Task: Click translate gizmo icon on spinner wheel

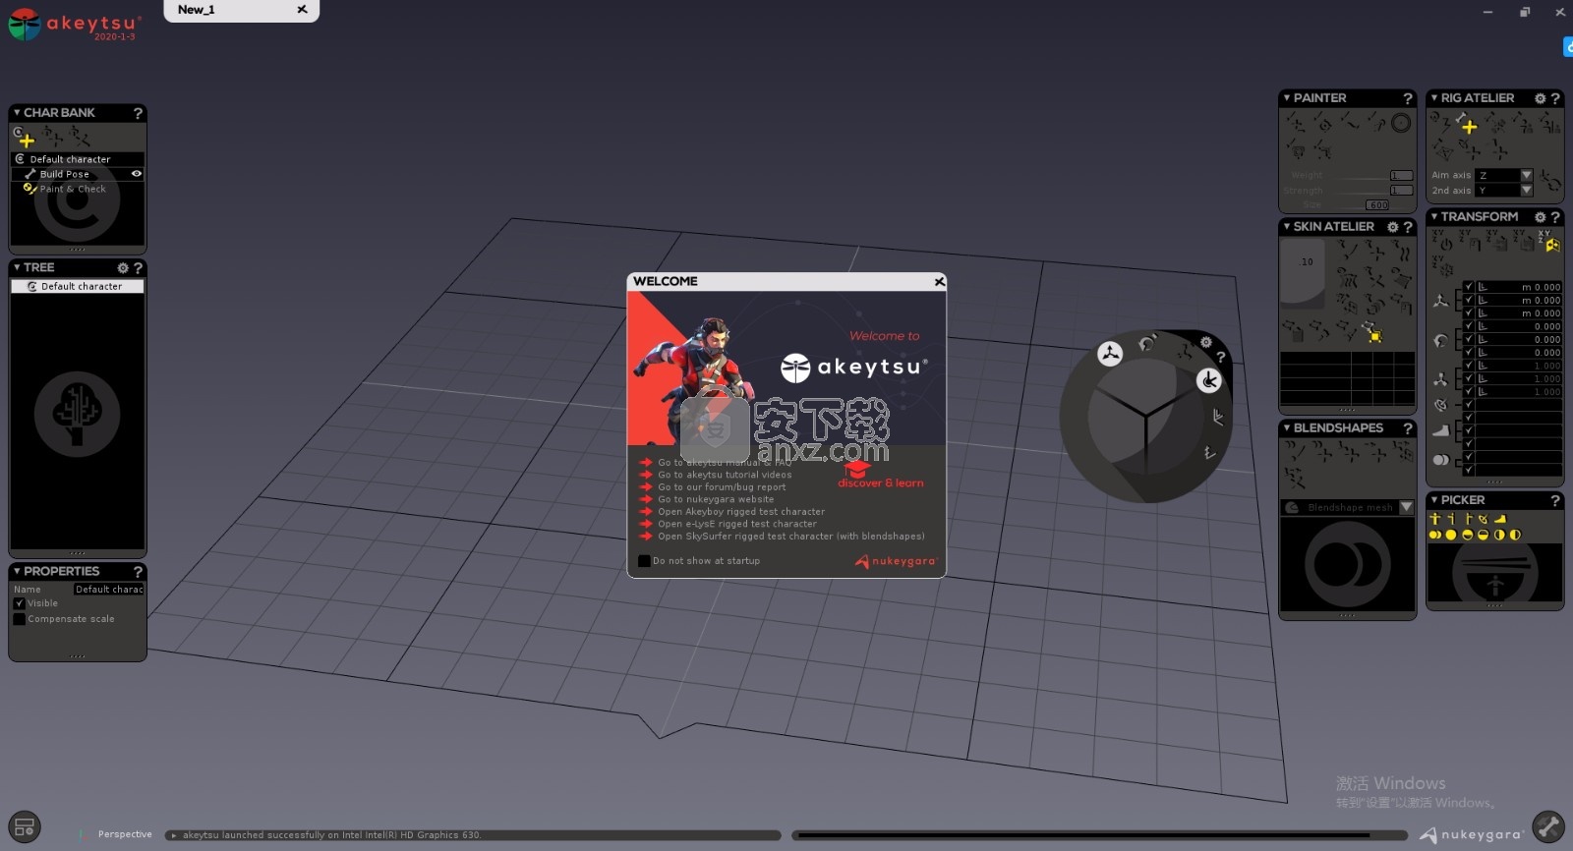Action: pyautogui.click(x=1110, y=354)
